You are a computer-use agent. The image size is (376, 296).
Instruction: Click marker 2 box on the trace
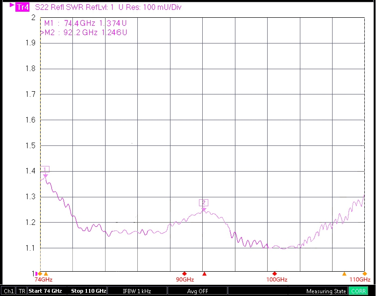[203, 202]
